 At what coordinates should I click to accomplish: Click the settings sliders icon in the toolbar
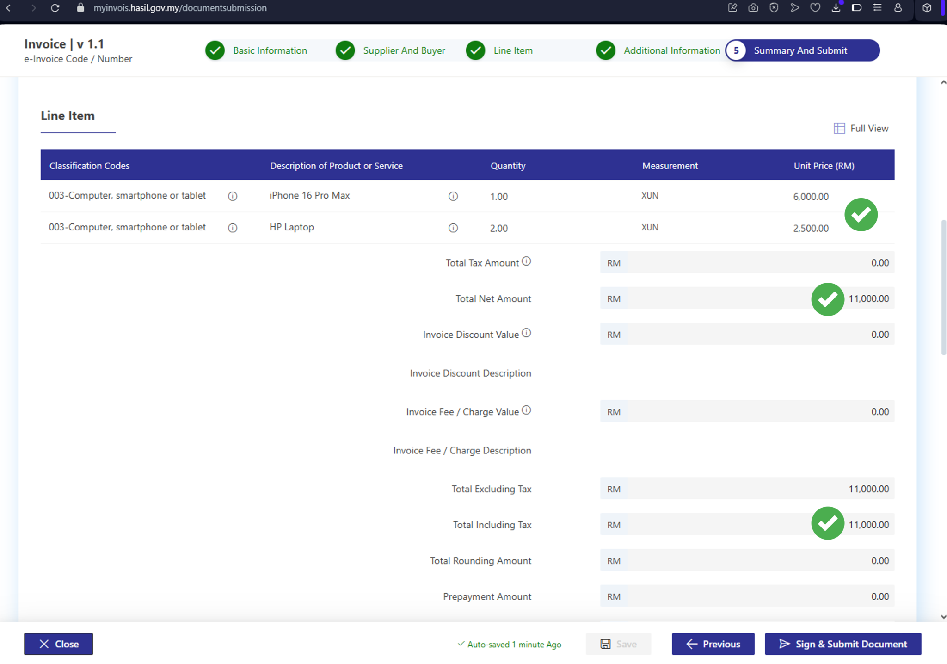pyautogui.click(x=878, y=7)
